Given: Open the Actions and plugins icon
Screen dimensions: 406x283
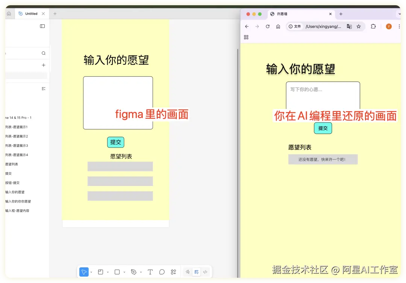Looking at the screenshot, I should [173, 272].
